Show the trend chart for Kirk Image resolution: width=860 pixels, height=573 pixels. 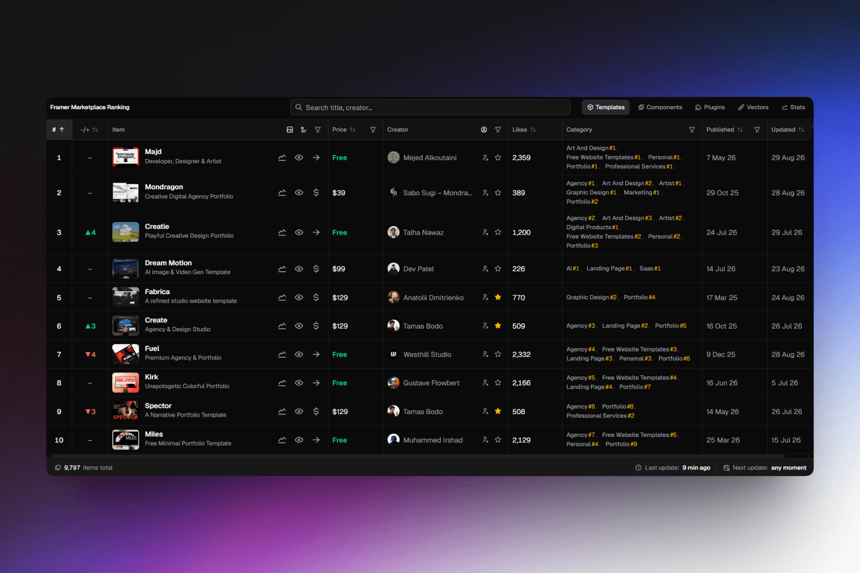[x=282, y=383]
